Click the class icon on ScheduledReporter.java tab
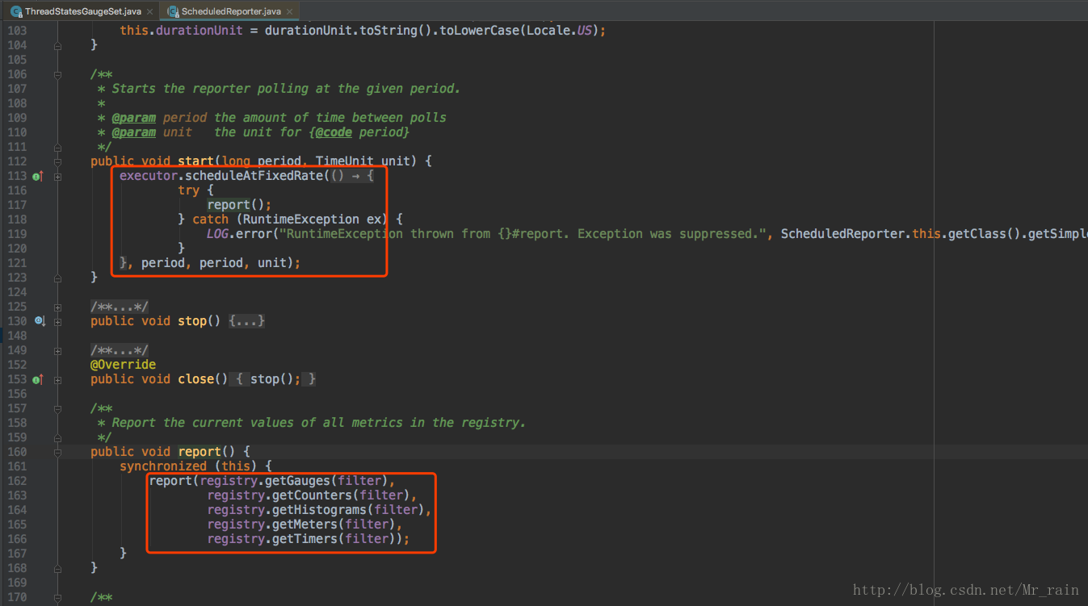This screenshot has height=606, width=1088. pyautogui.click(x=173, y=11)
